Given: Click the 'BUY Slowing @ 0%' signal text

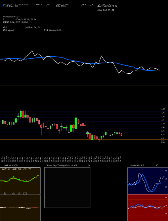Looking at the screenshot, I should coord(53,30).
